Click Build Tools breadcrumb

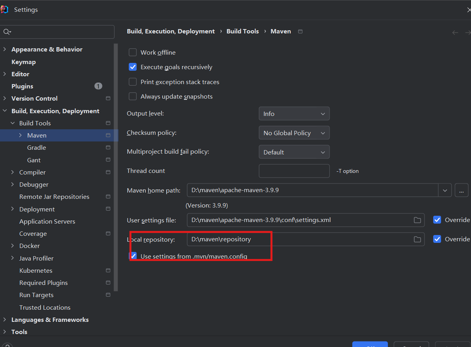coord(243,31)
